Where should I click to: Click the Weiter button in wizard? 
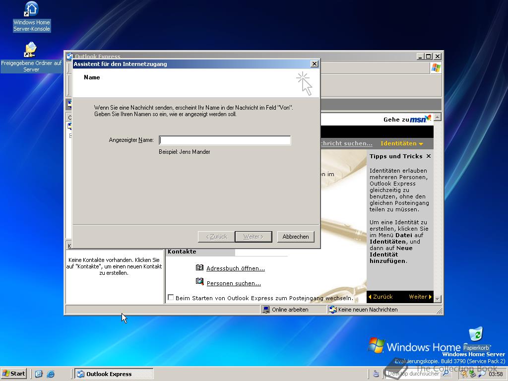click(x=254, y=237)
